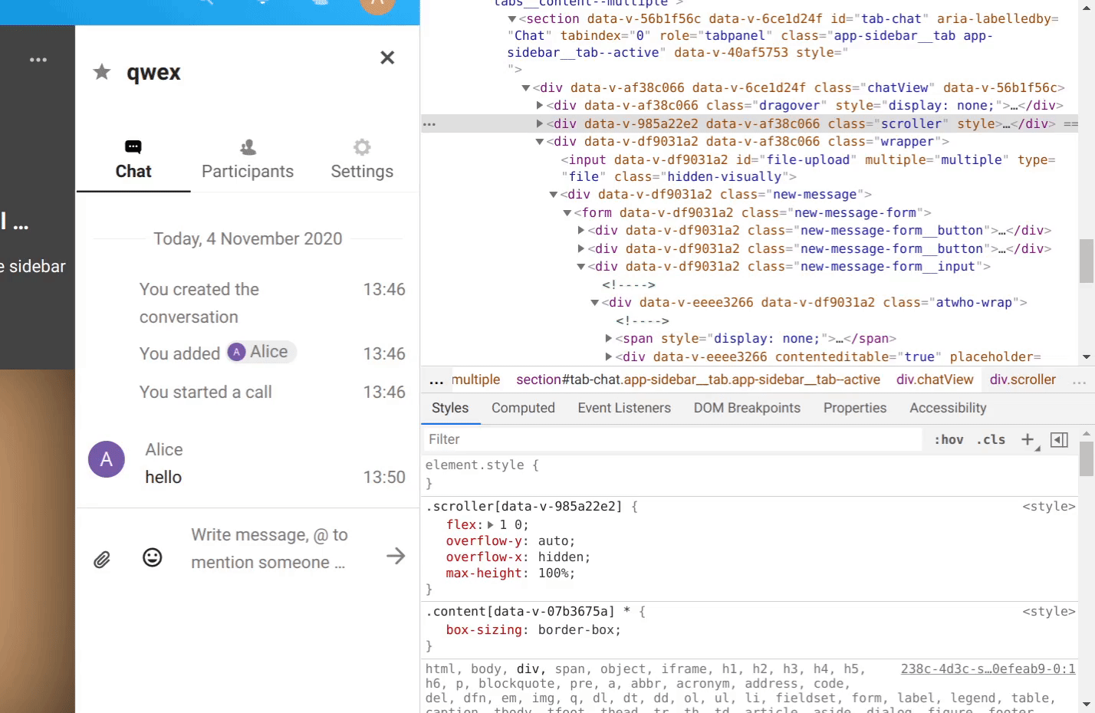Open the three-dots menu in dark panel
The width and height of the screenshot is (1095, 713).
click(38, 60)
